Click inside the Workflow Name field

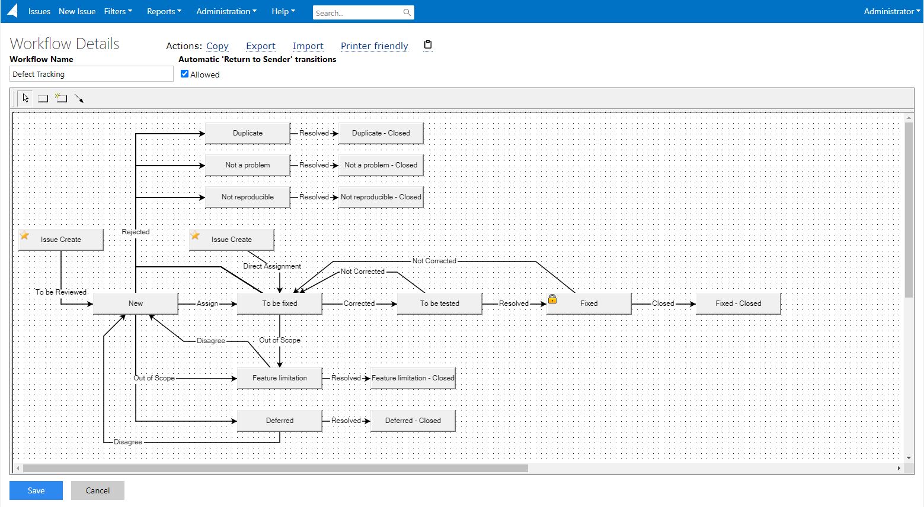(x=91, y=73)
